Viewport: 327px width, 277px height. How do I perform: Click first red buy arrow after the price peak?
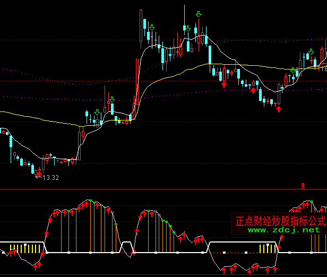[x=224, y=83]
